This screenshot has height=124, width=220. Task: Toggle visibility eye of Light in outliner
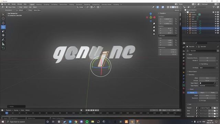[x=216, y=17]
